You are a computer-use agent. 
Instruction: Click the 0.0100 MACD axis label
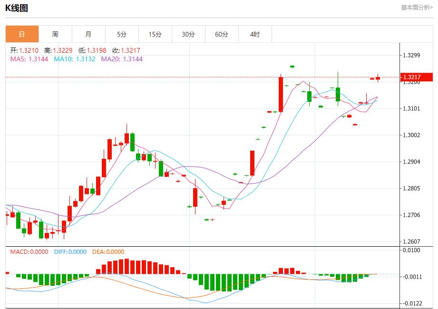click(411, 250)
